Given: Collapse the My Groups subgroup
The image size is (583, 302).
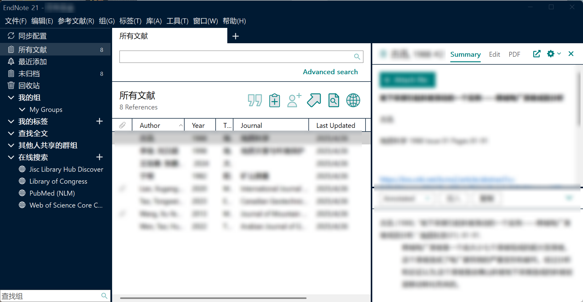Looking at the screenshot, I should pyautogui.click(x=22, y=109).
